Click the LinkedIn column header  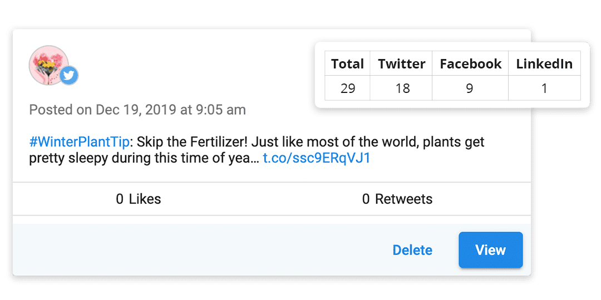tap(544, 64)
